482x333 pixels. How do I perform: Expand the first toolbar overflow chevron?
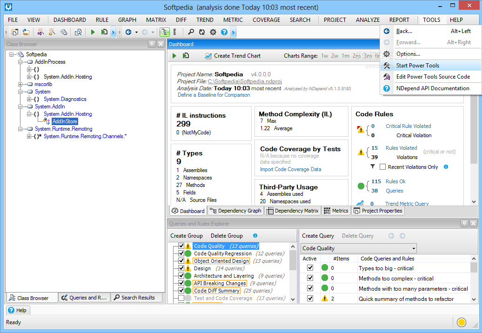pos(114,32)
